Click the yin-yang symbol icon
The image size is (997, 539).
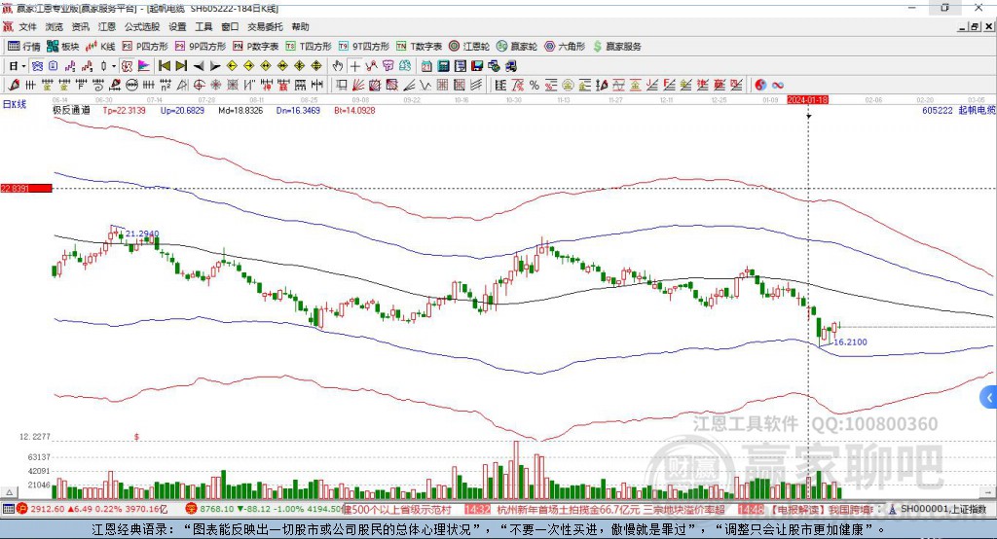(x=760, y=86)
